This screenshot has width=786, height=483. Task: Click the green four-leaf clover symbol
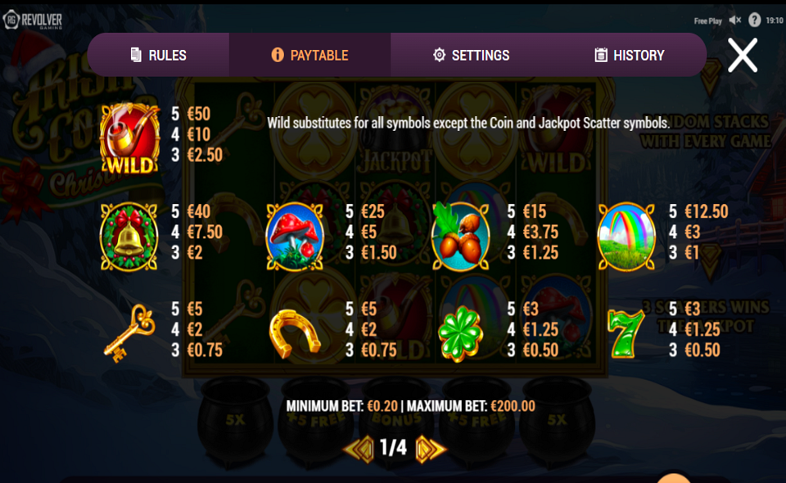pos(460,334)
